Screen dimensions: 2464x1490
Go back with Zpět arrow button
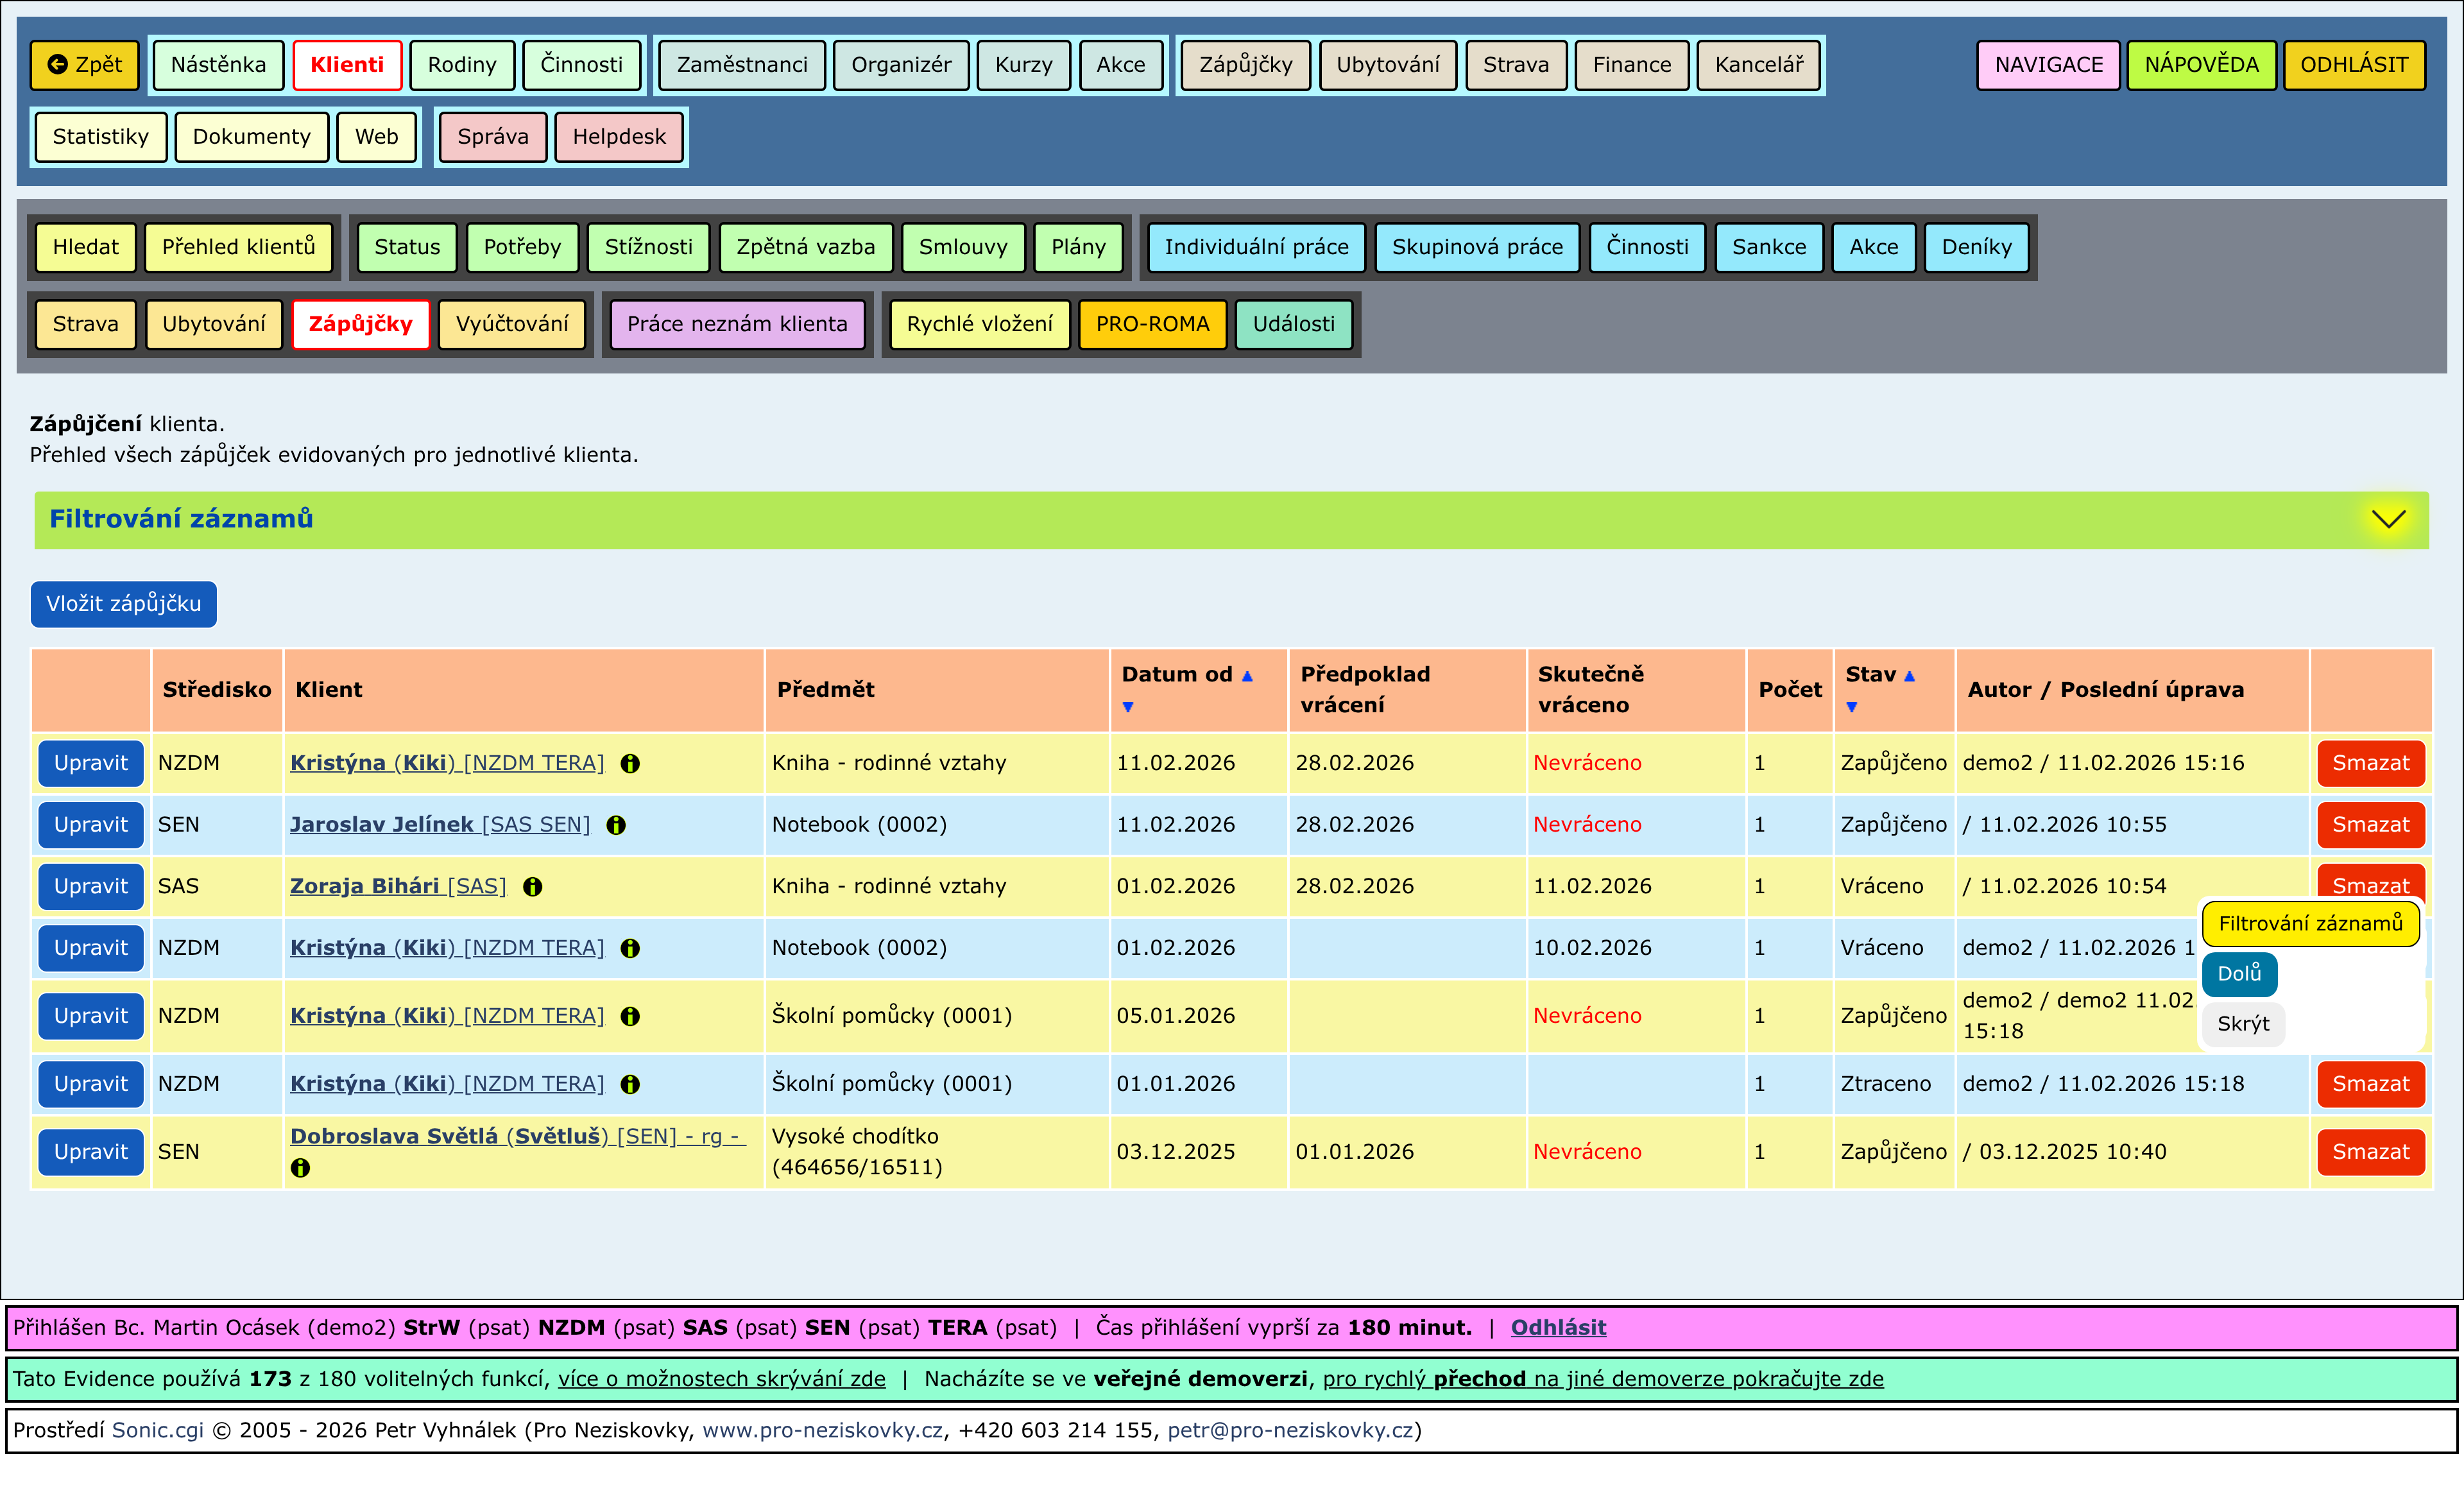[x=85, y=65]
